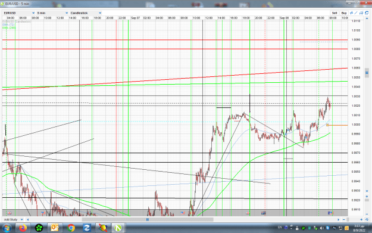Viewport: 372px width, 233px height.
Task: Click the reset chart view icon
Action: tap(367, 219)
